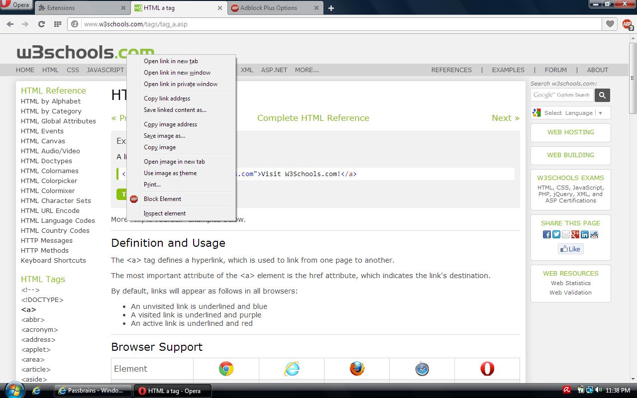Reload the page with refresh icon

(41, 24)
